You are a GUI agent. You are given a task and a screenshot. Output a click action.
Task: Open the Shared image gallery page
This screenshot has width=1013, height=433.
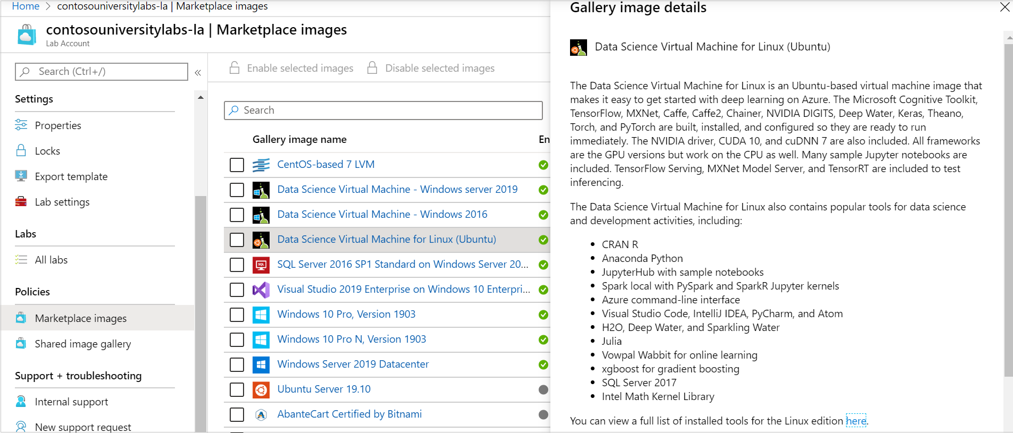[x=82, y=344]
